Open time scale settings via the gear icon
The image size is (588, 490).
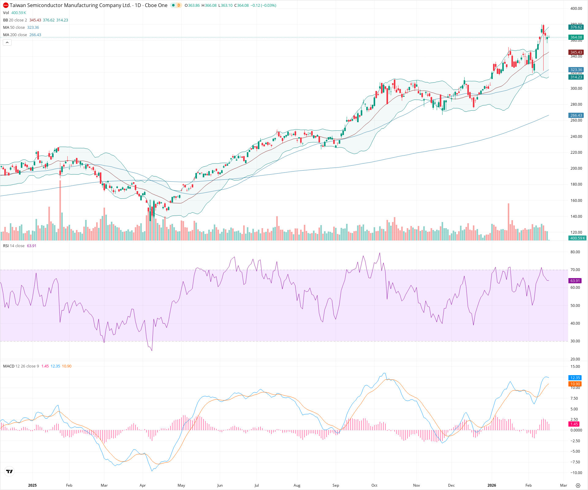point(579,485)
